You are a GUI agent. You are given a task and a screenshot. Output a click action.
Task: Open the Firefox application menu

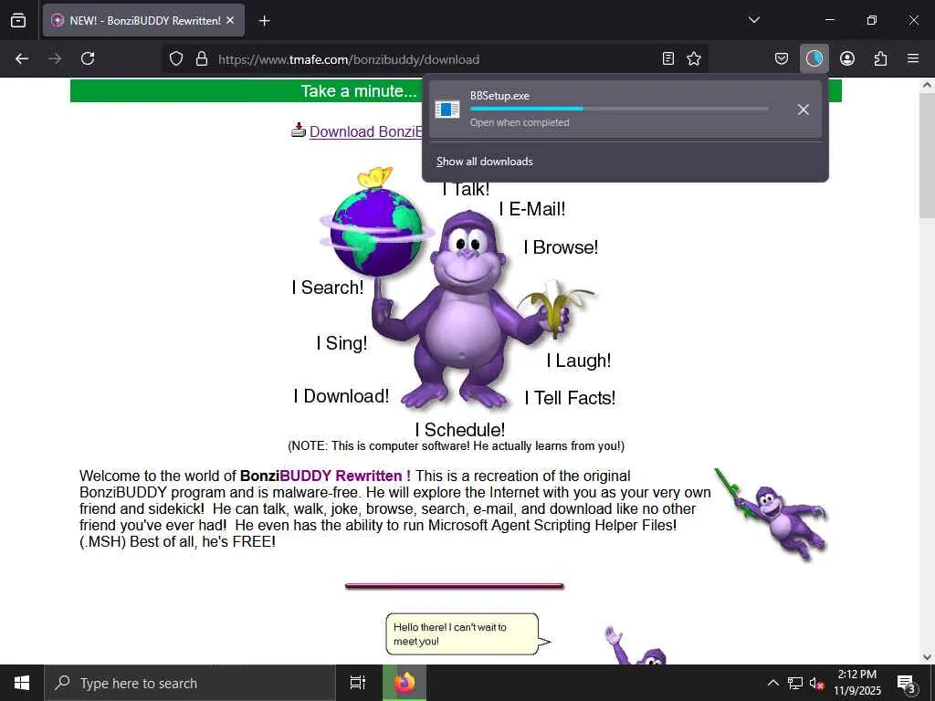click(913, 58)
